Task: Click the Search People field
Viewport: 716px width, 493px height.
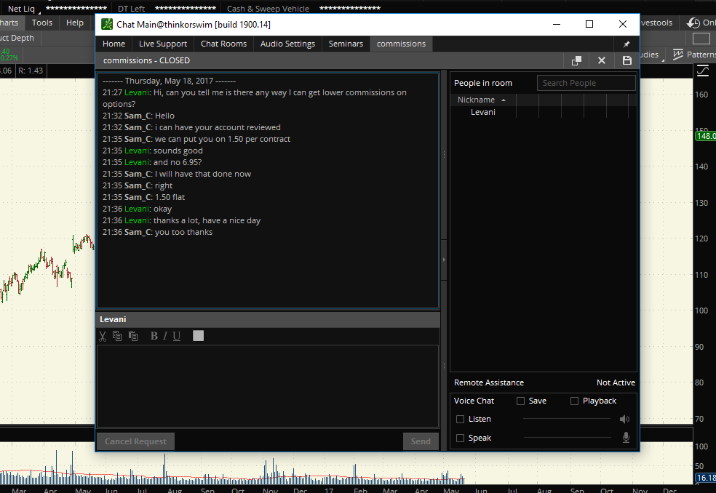Action: pos(586,83)
